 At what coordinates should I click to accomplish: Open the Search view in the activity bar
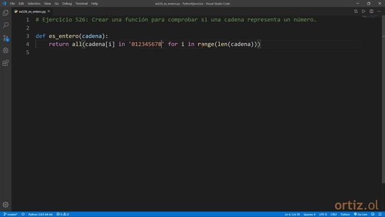click(5, 25)
